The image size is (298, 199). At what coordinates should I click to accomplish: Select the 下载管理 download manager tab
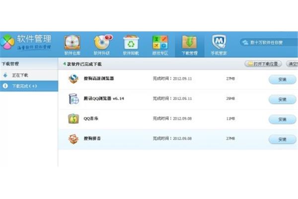tap(190, 45)
